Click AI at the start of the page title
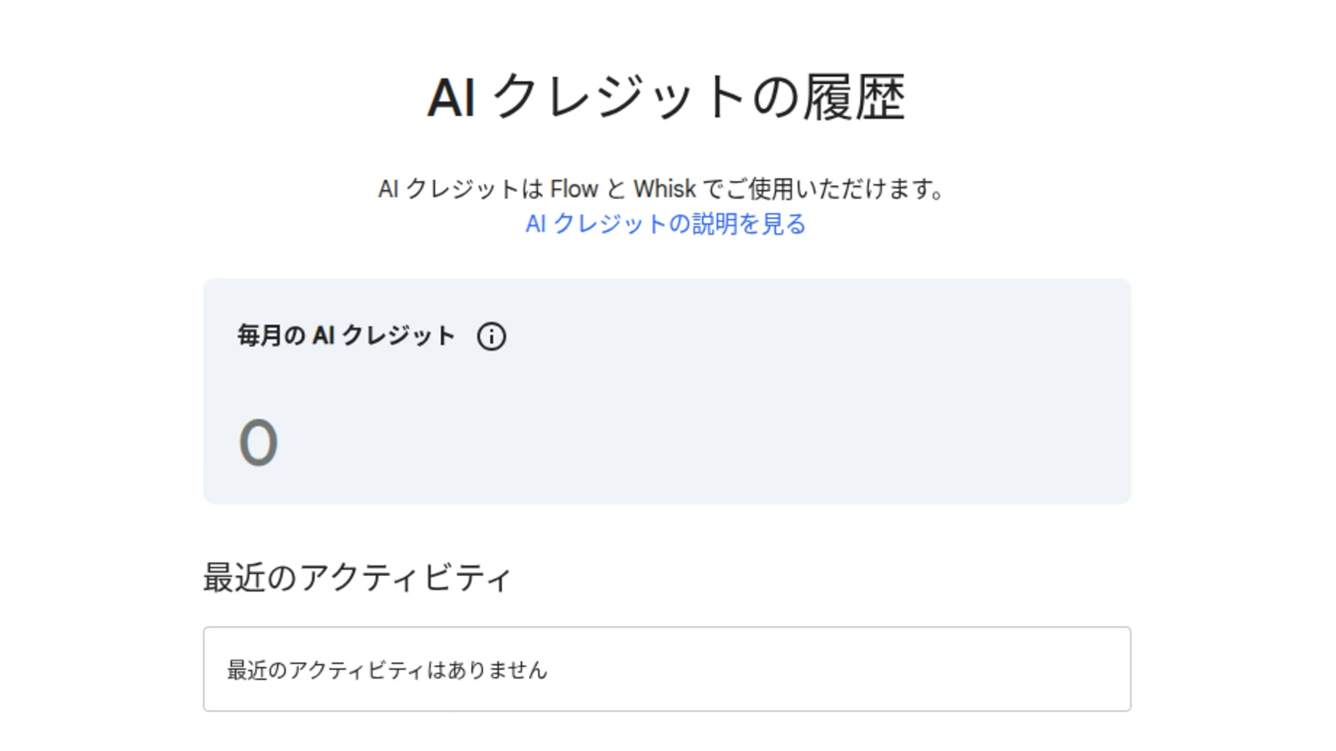This screenshot has width=1336, height=751. (452, 98)
